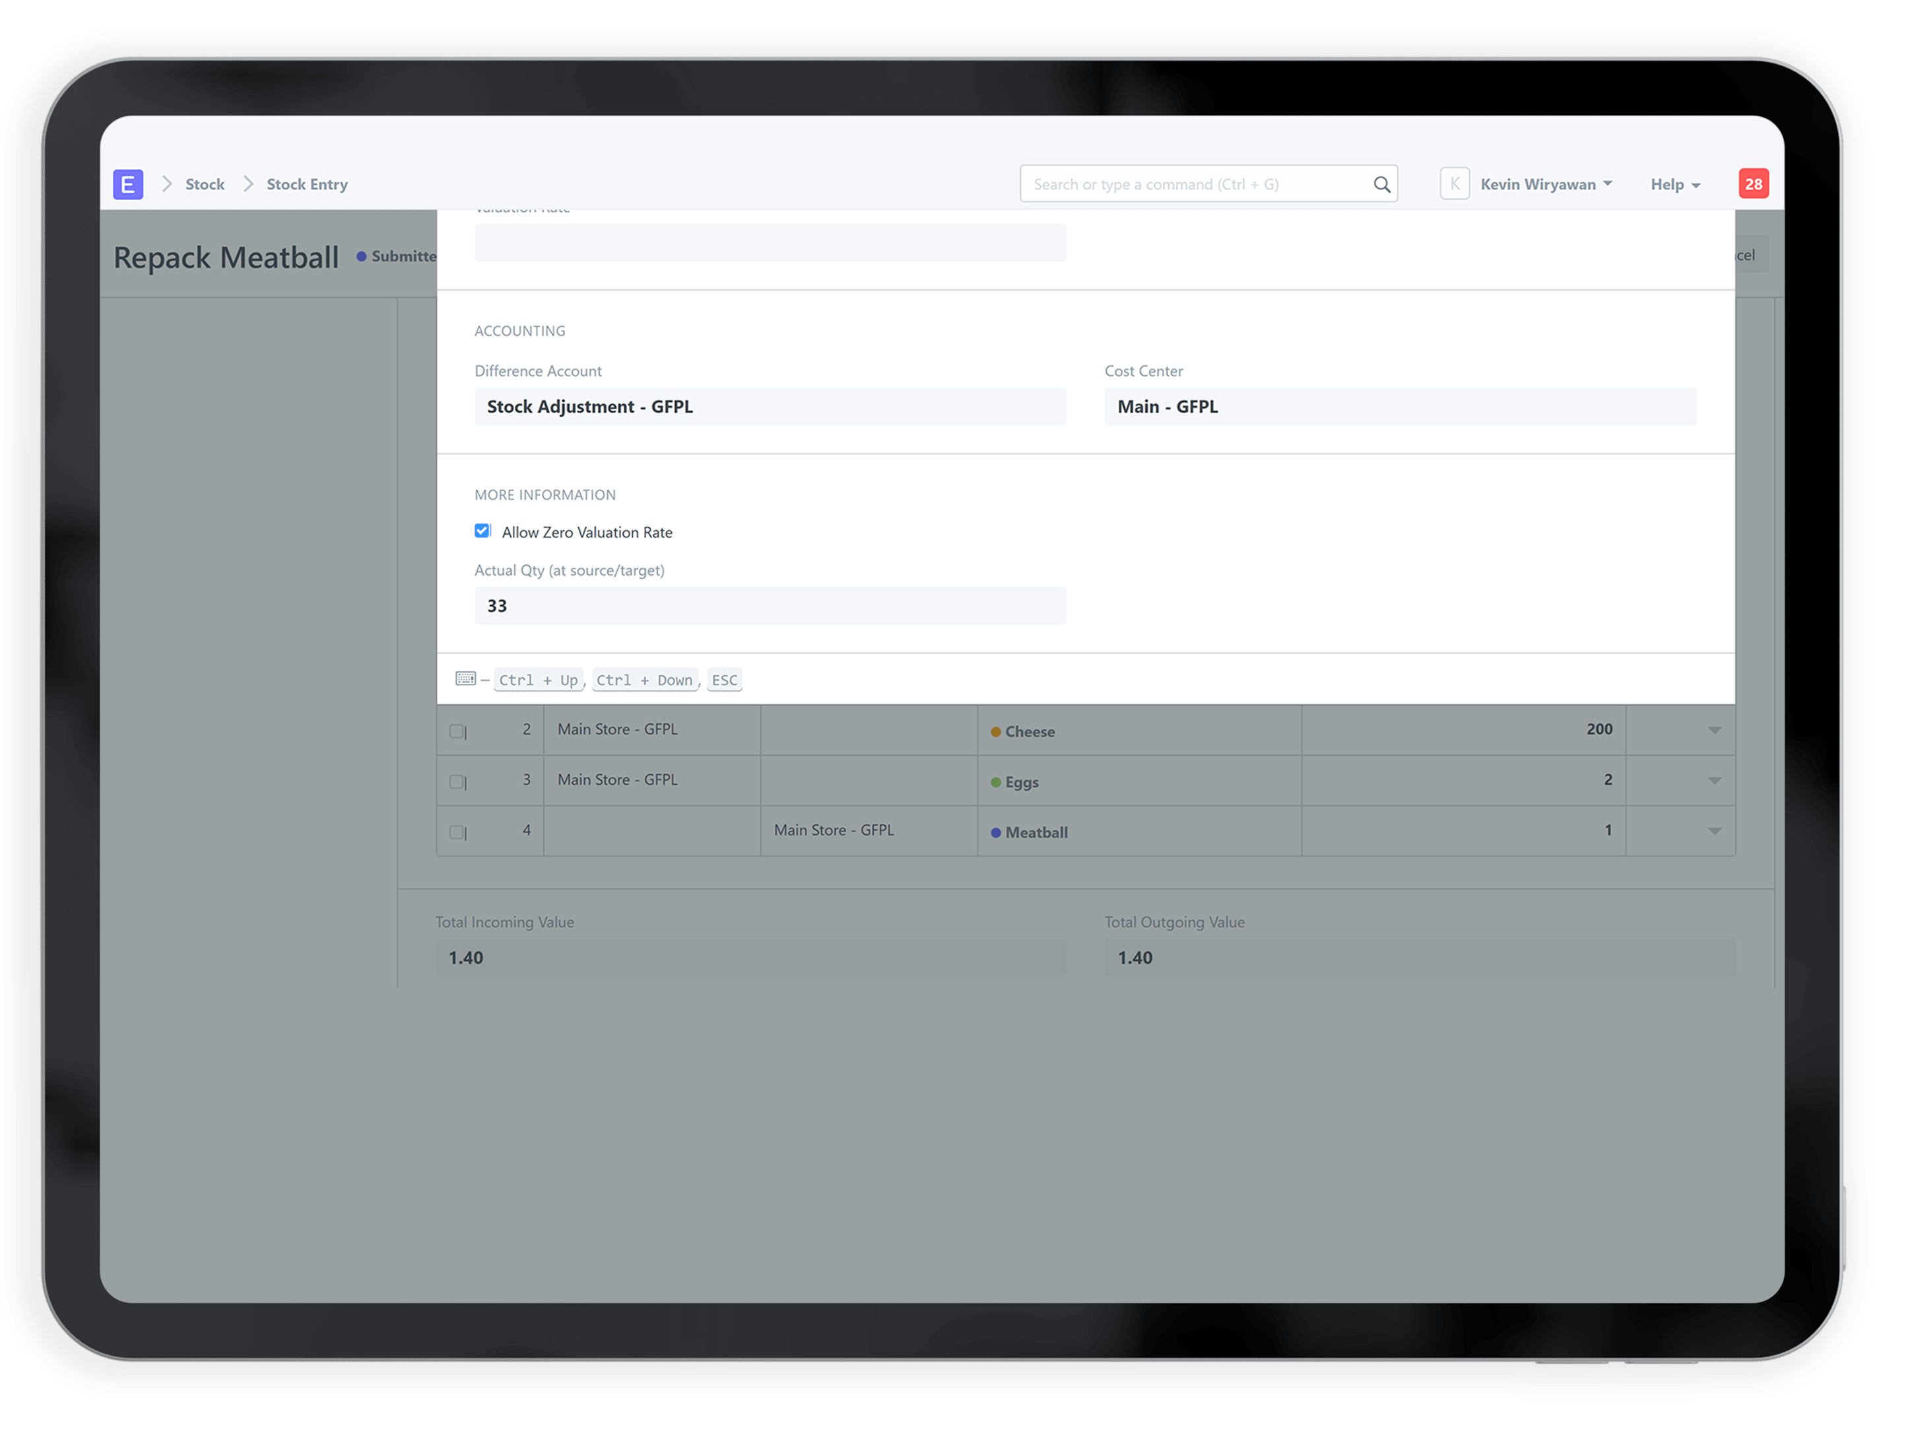
Task: Click target Main Store - GFPL in row 4
Action: [834, 830]
